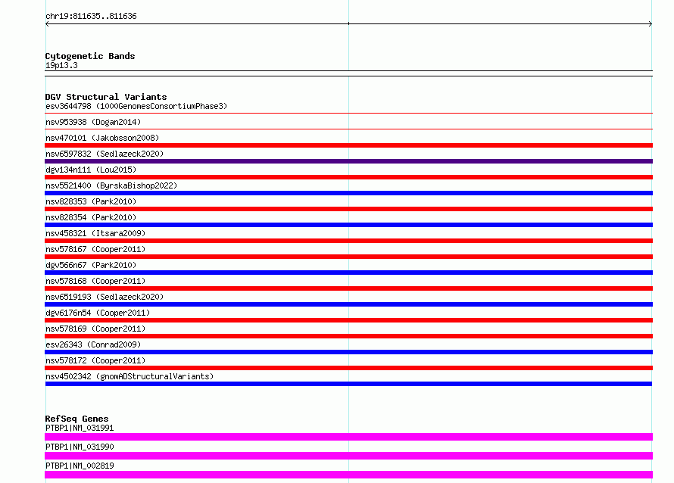Viewport: 674px width, 483px height.
Task: Click the red bar under nsv470101
Action: coord(348,145)
